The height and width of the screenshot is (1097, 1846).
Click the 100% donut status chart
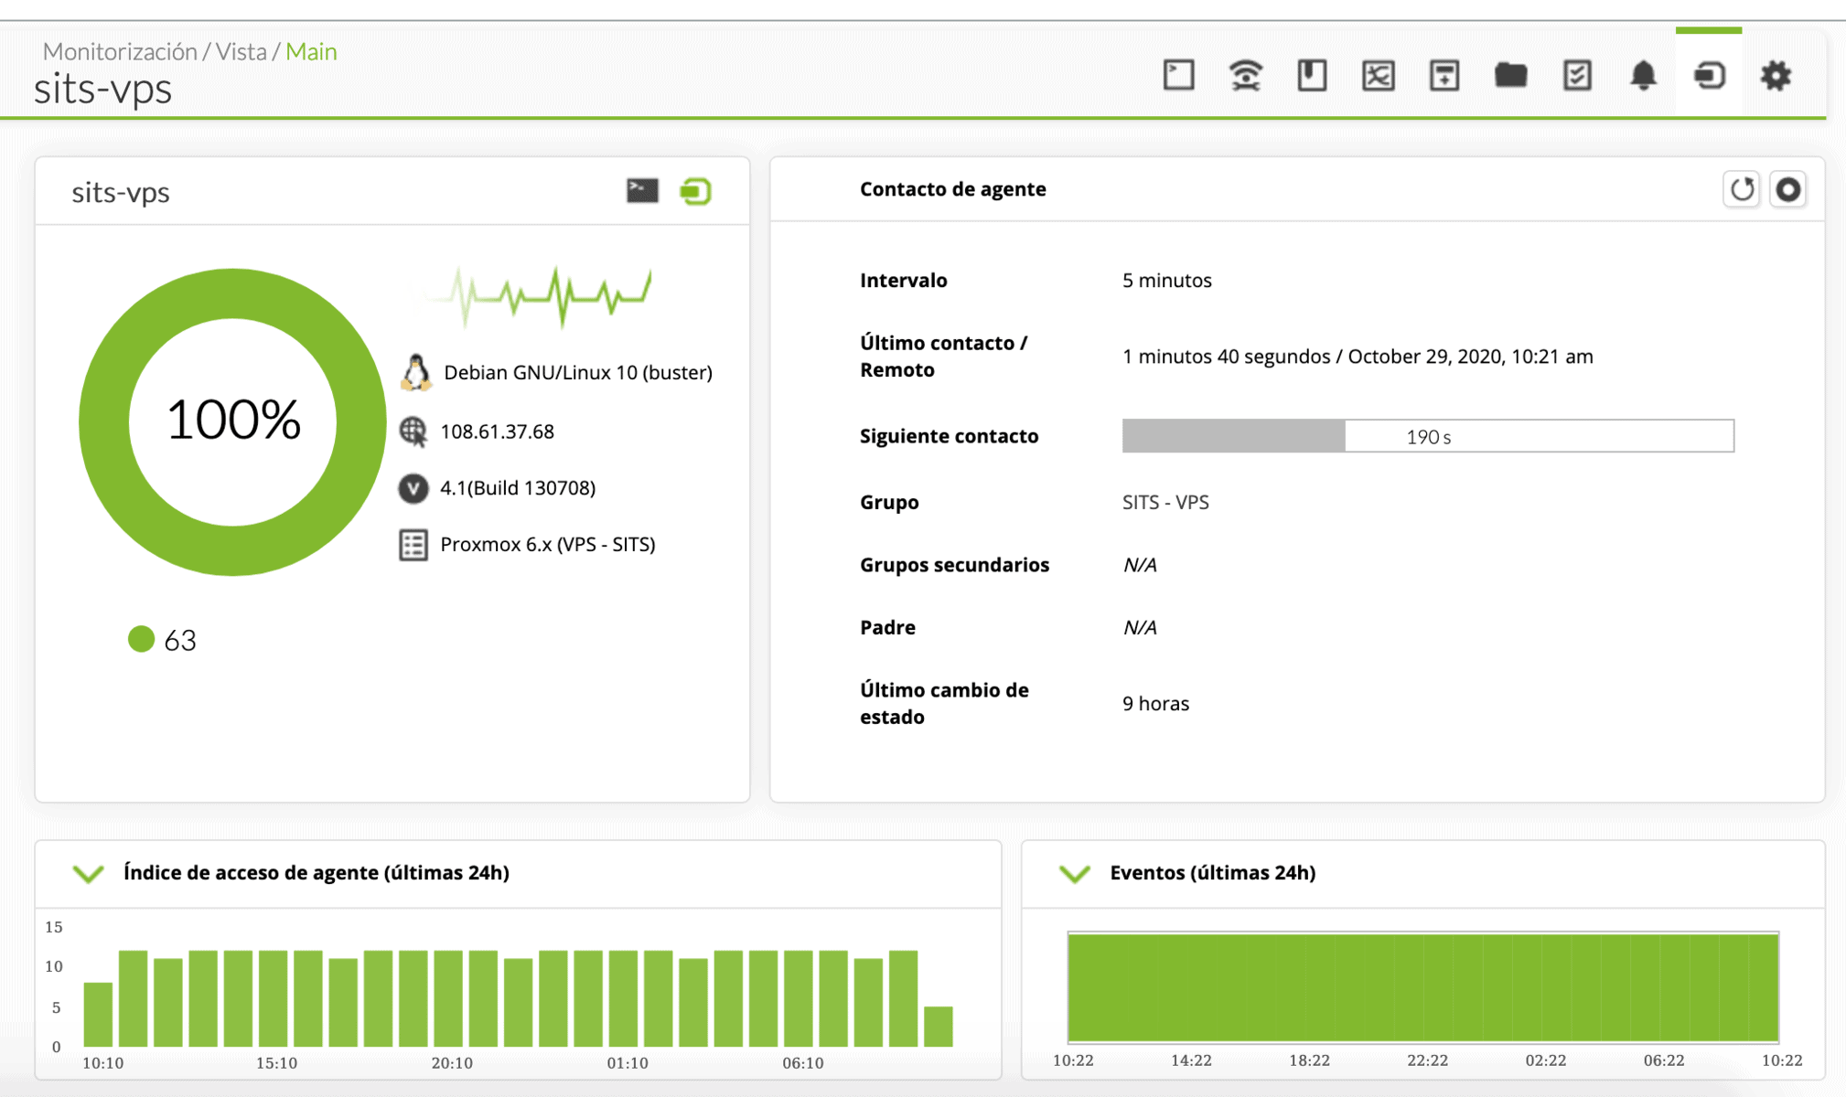232,421
